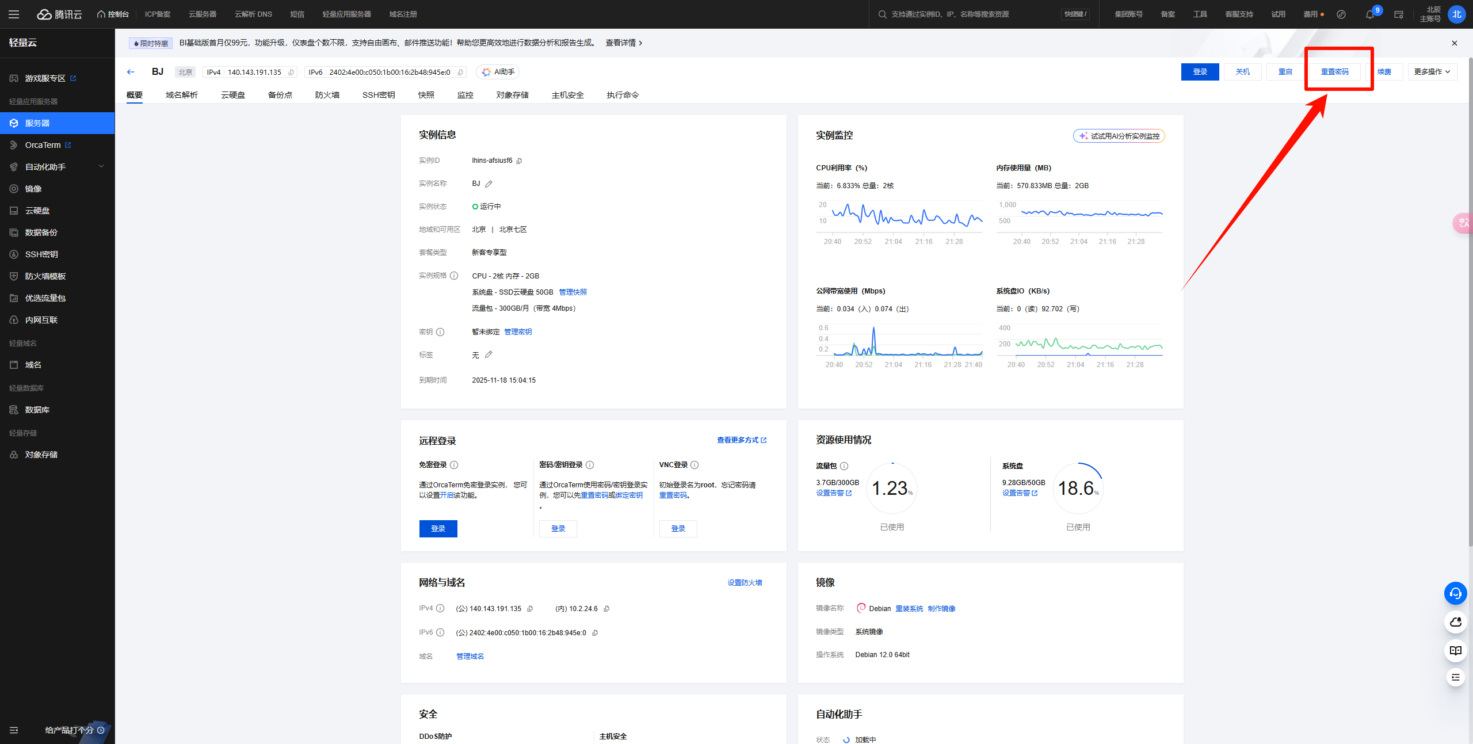Click the back arrow beside BJ

[131, 72]
